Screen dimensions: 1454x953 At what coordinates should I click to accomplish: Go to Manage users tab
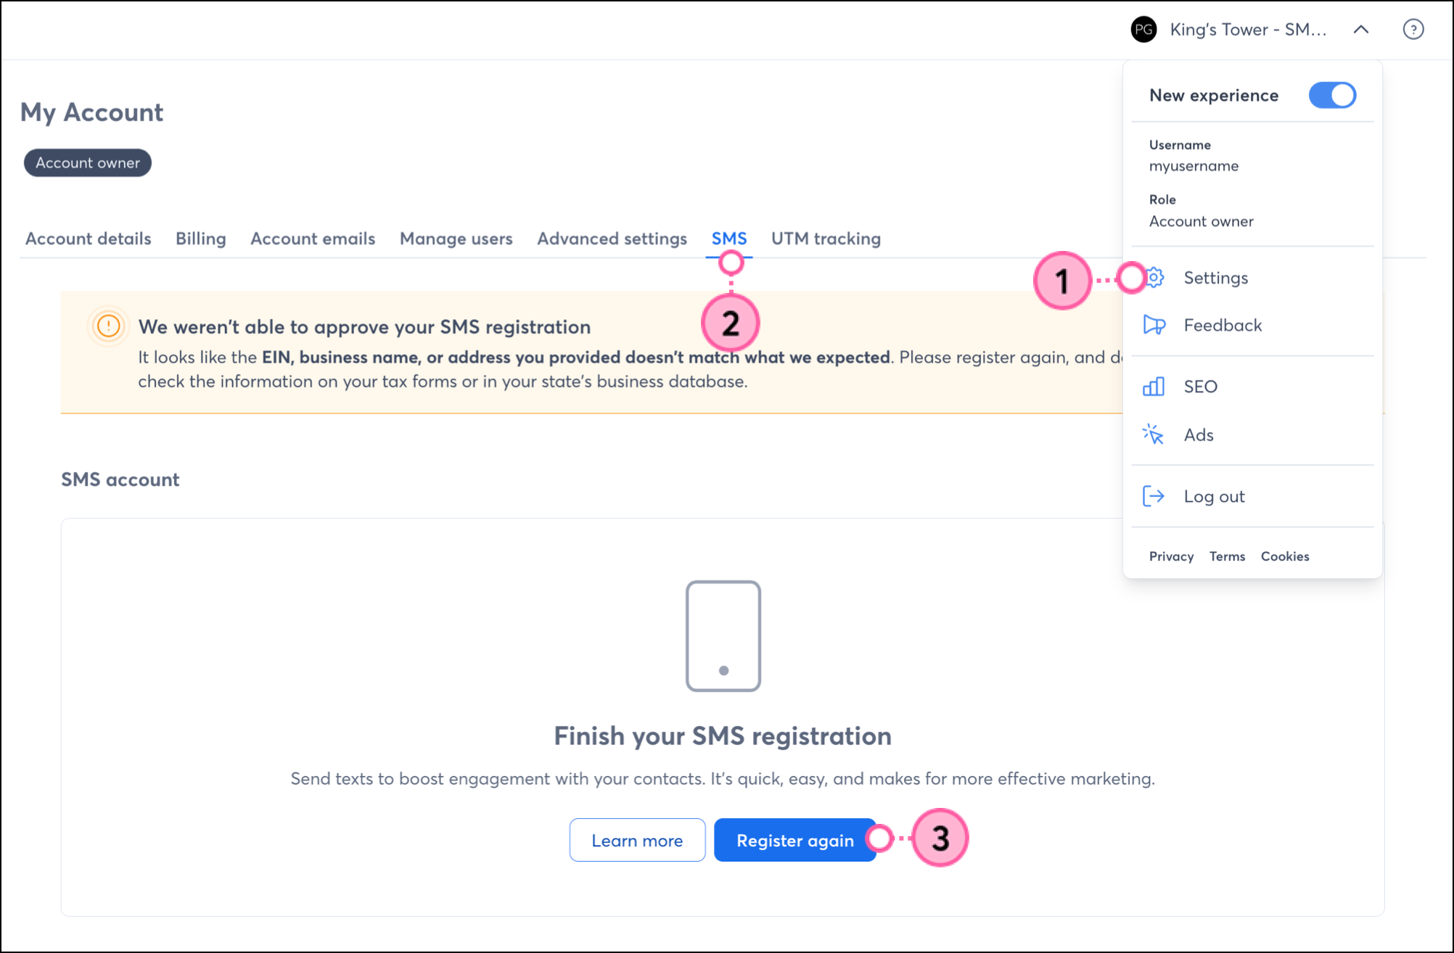pyautogui.click(x=456, y=239)
